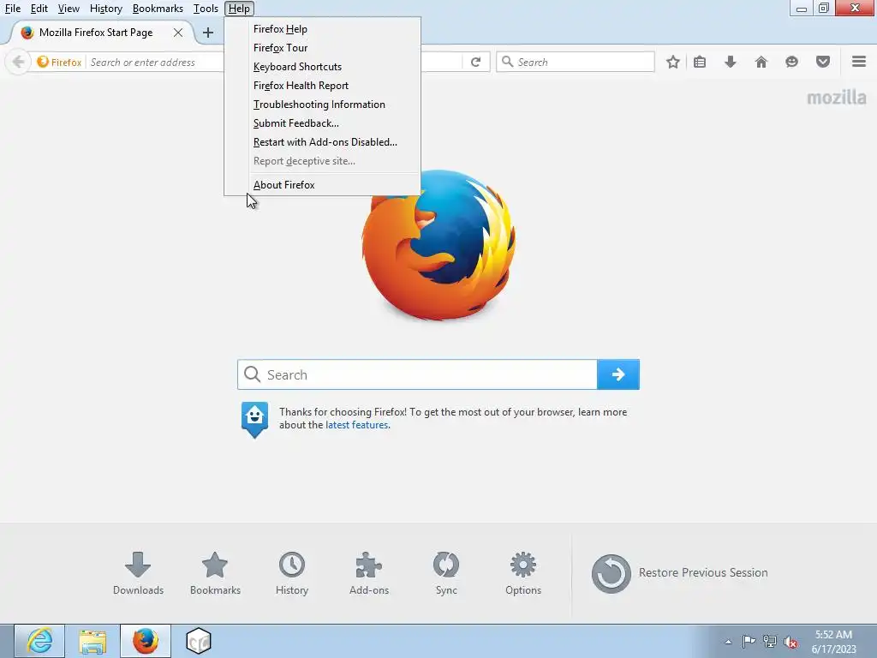Open Downloads from start page launcher
The width and height of the screenshot is (877, 658).
(138, 573)
